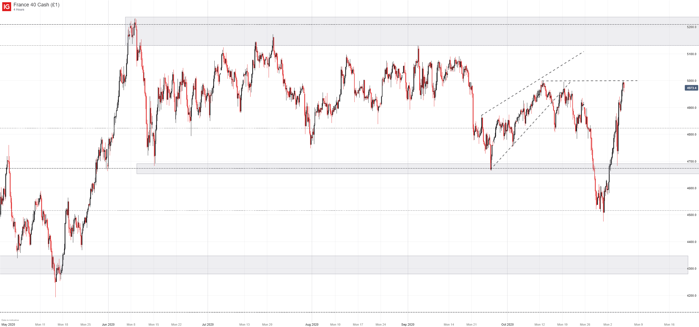This screenshot has height=327, width=699.
Task: Click the Jul 2020 date label
Action: [208, 324]
